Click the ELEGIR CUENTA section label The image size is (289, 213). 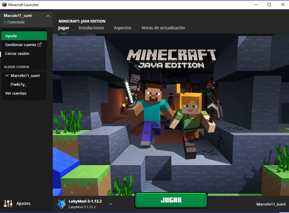[x=17, y=67]
